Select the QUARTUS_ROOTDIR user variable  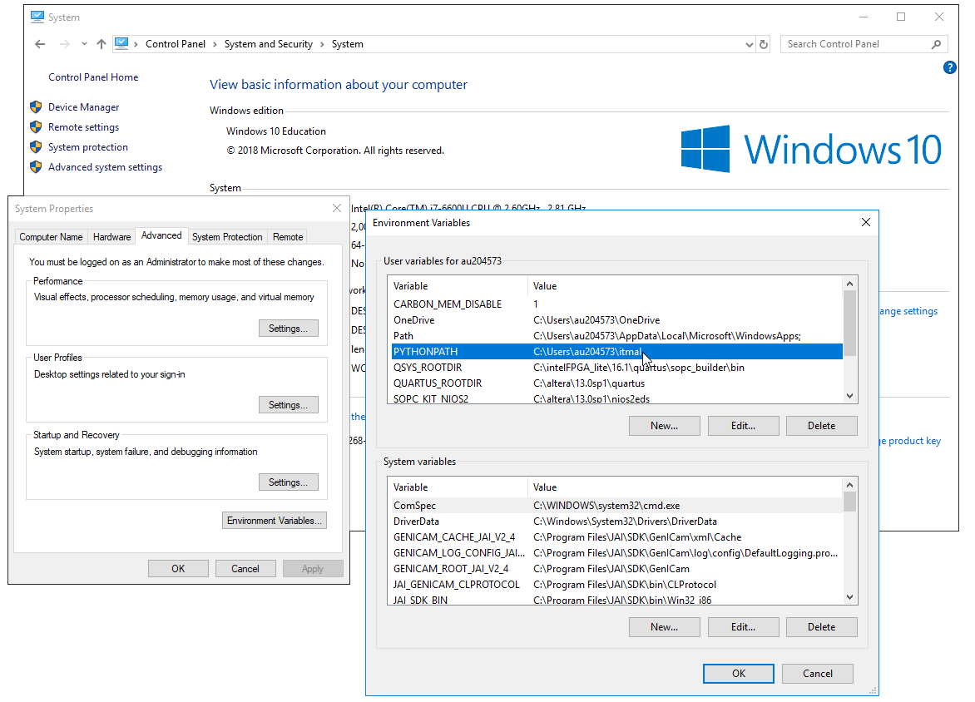pyautogui.click(x=616, y=383)
